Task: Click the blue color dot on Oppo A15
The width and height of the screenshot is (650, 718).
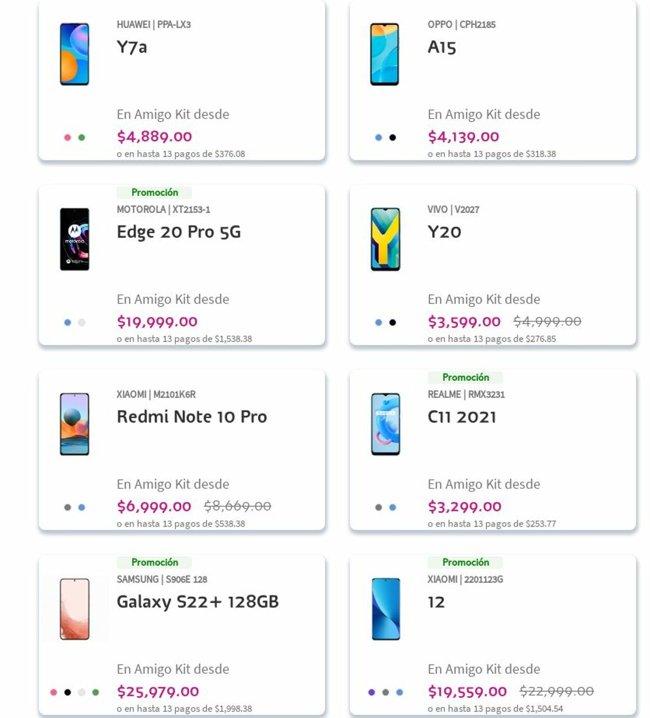Action: 377,137
